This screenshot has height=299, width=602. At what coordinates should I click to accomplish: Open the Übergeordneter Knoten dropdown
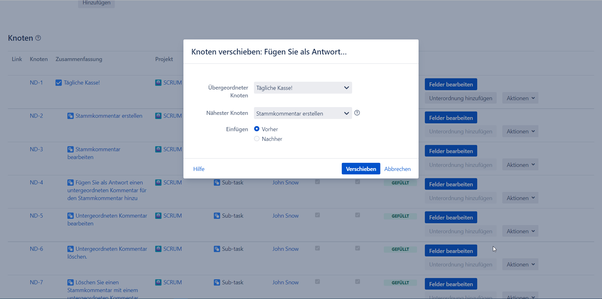(303, 88)
